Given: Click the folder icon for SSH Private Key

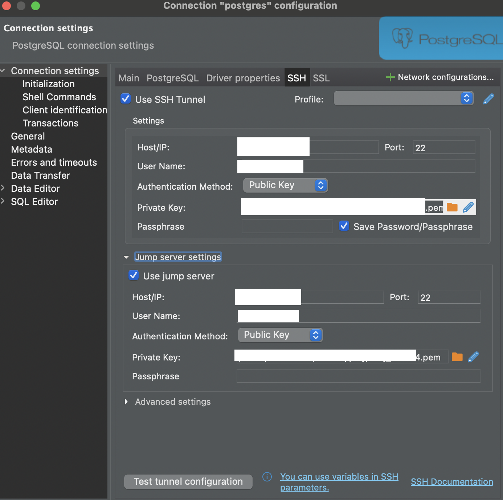Looking at the screenshot, I should pyautogui.click(x=452, y=207).
